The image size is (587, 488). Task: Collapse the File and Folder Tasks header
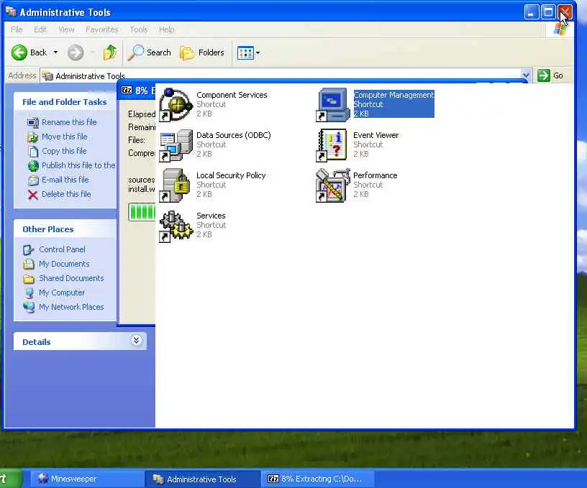pyautogui.click(x=65, y=102)
